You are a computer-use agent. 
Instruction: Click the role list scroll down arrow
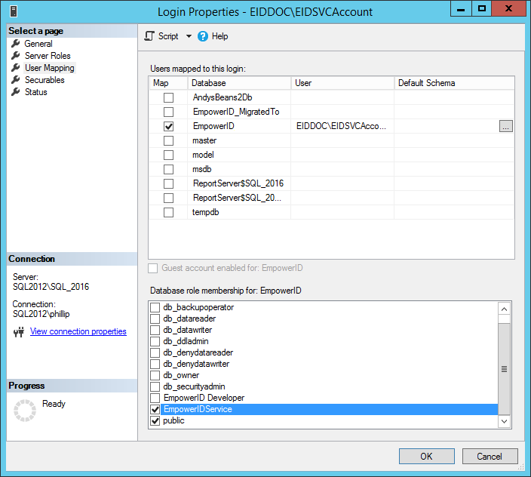tap(505, 421)
